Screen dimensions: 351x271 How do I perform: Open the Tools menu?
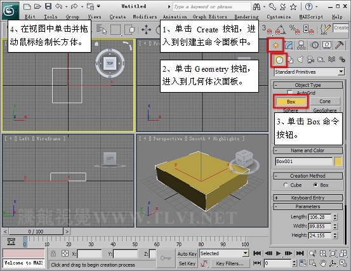click(x=50, y=17)
